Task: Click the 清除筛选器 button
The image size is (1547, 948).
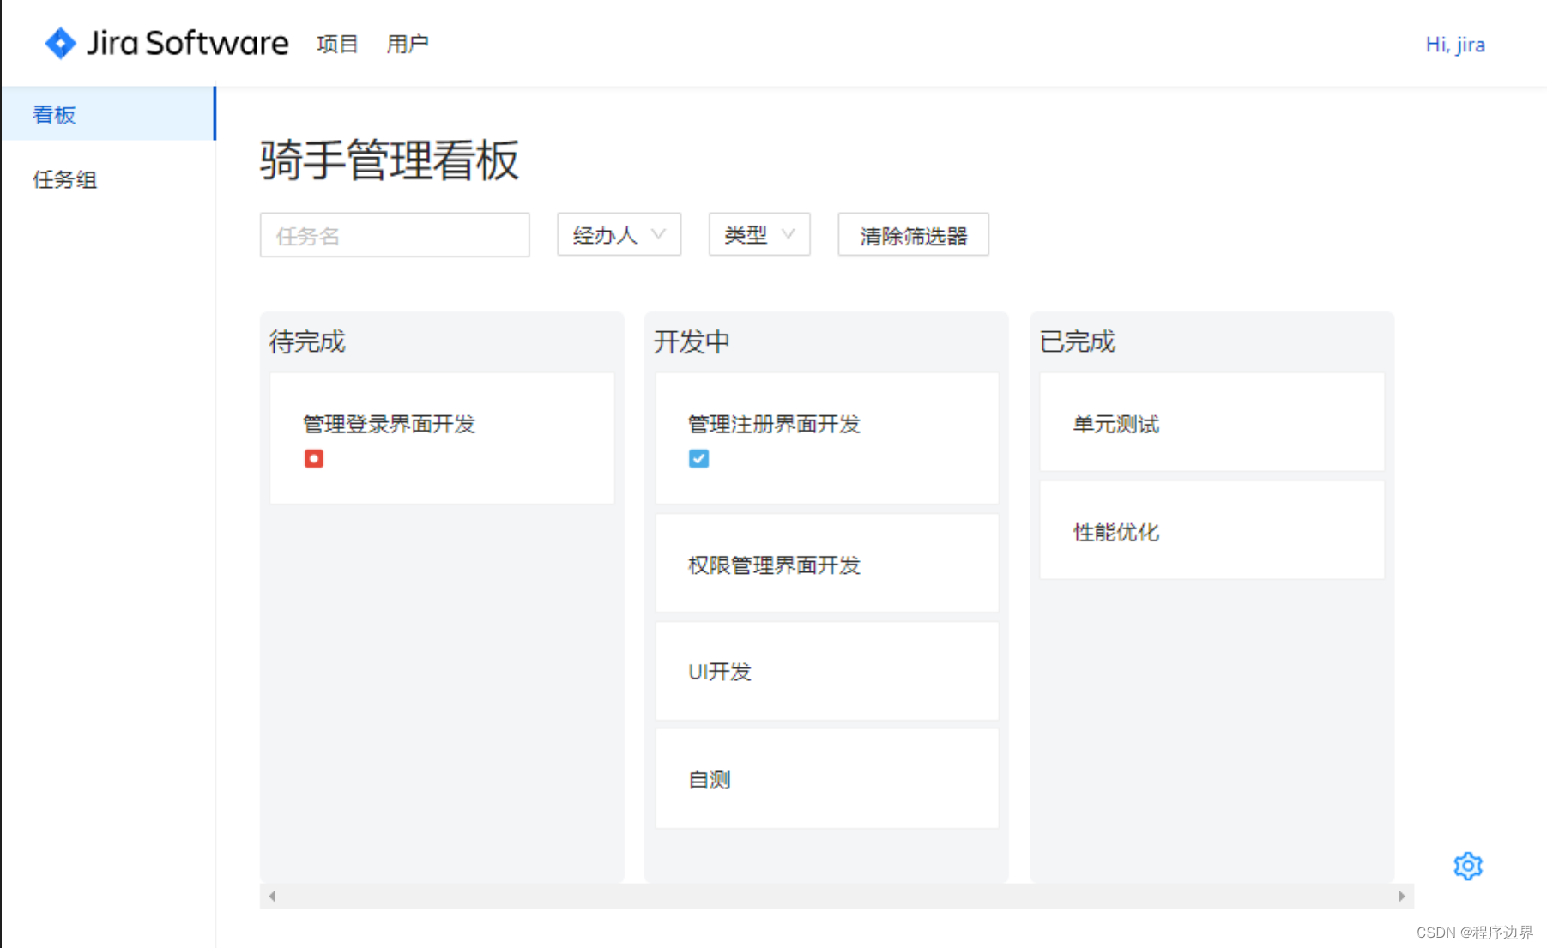Action: [913, 234]
